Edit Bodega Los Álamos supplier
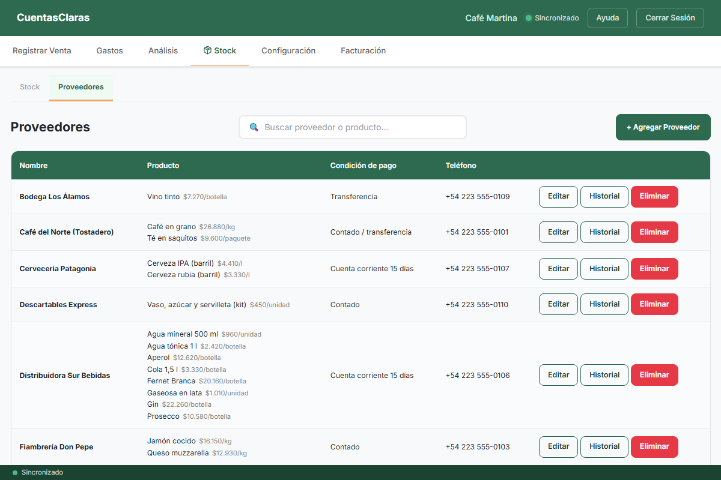The image size is (721, 480). (558, 196)
